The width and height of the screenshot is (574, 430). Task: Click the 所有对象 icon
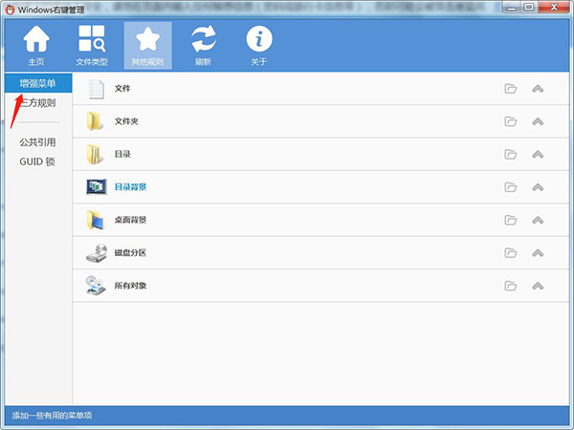96,286
